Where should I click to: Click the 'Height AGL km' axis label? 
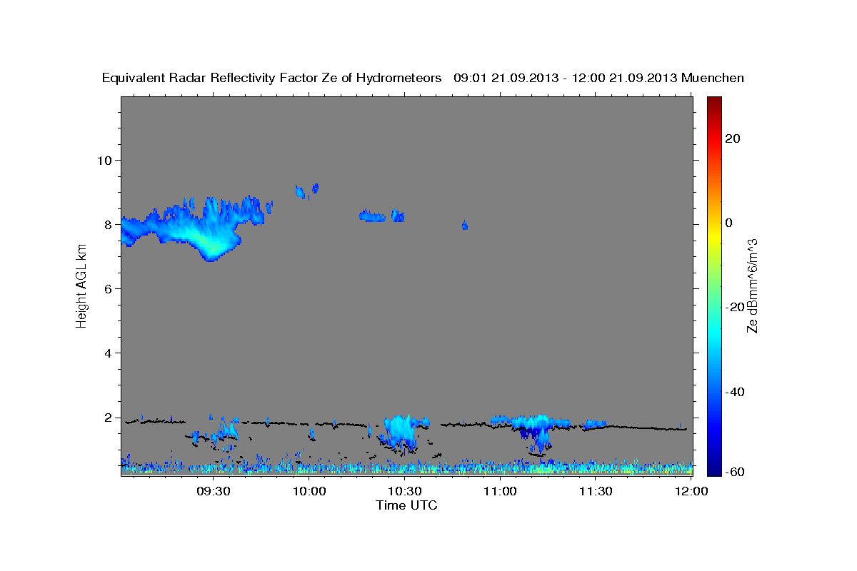tap(81, 286)
